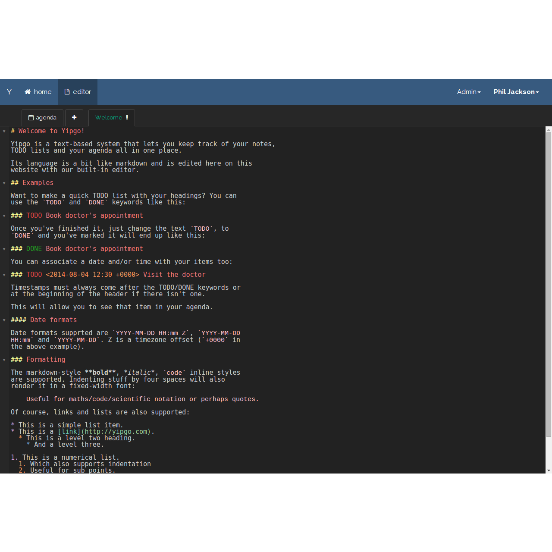Click the scrollbar down arrow
The height and width of the screenshot is (552, 552).
click(549, 470)
